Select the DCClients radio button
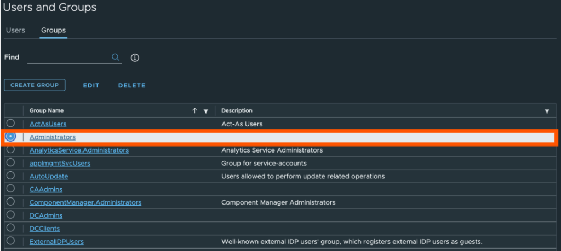Screen dimensions: 561x251 [x=10, y=228]
